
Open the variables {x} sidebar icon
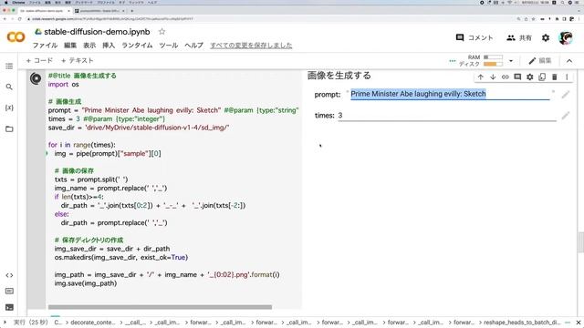(x=9, y=108)
